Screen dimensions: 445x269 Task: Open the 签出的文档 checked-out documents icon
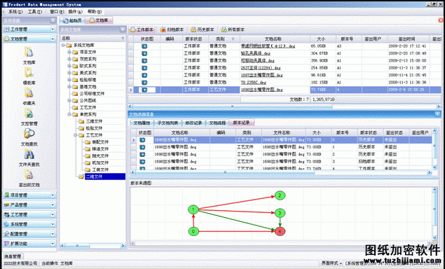(29, 175)
